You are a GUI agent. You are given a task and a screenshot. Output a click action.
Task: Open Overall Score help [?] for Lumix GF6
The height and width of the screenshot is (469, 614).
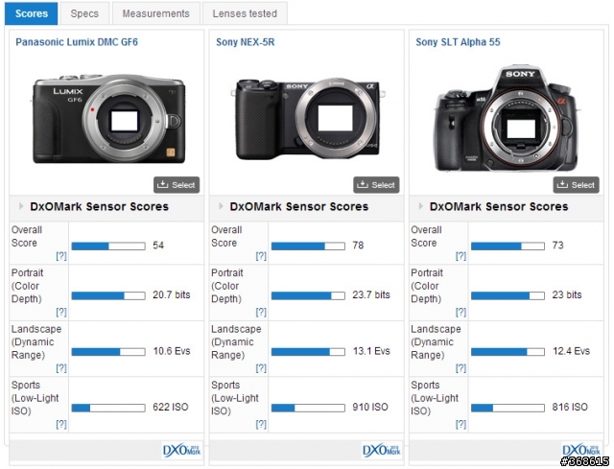pos(61,256)
